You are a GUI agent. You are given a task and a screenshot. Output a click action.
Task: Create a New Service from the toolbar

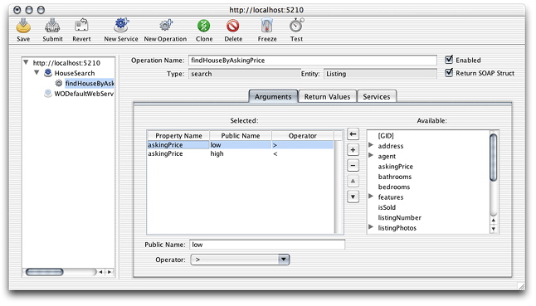pyautogui.click(x=121, y=26)
